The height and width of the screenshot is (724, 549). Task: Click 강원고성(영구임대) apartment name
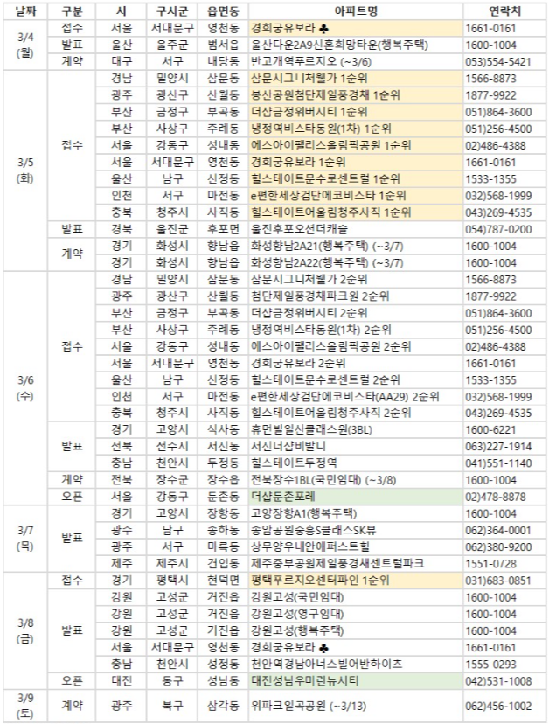[297, 614]
